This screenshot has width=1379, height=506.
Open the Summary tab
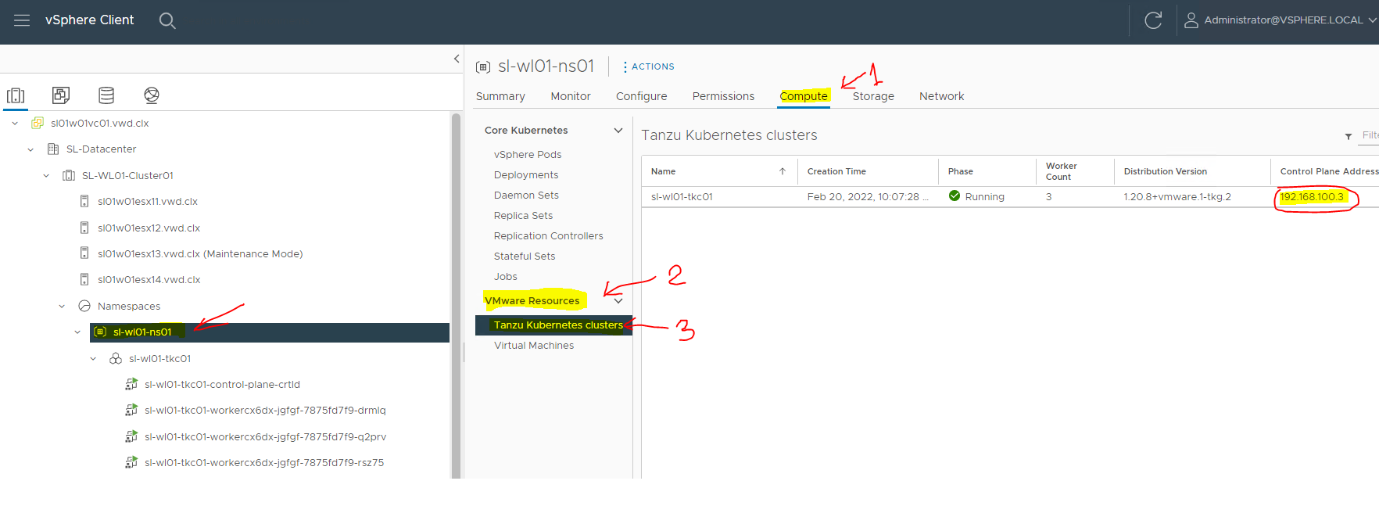tap(500, 96)
